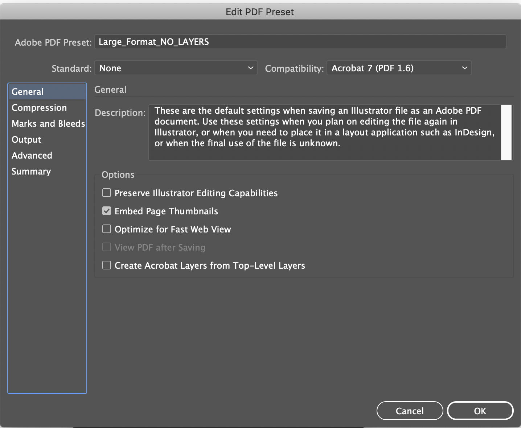Open the Standard dropdown
This screenshot has width=521, height=428.
176,68
